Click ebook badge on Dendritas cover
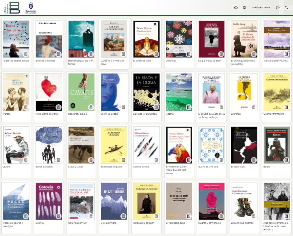 [x=189, y=54]
